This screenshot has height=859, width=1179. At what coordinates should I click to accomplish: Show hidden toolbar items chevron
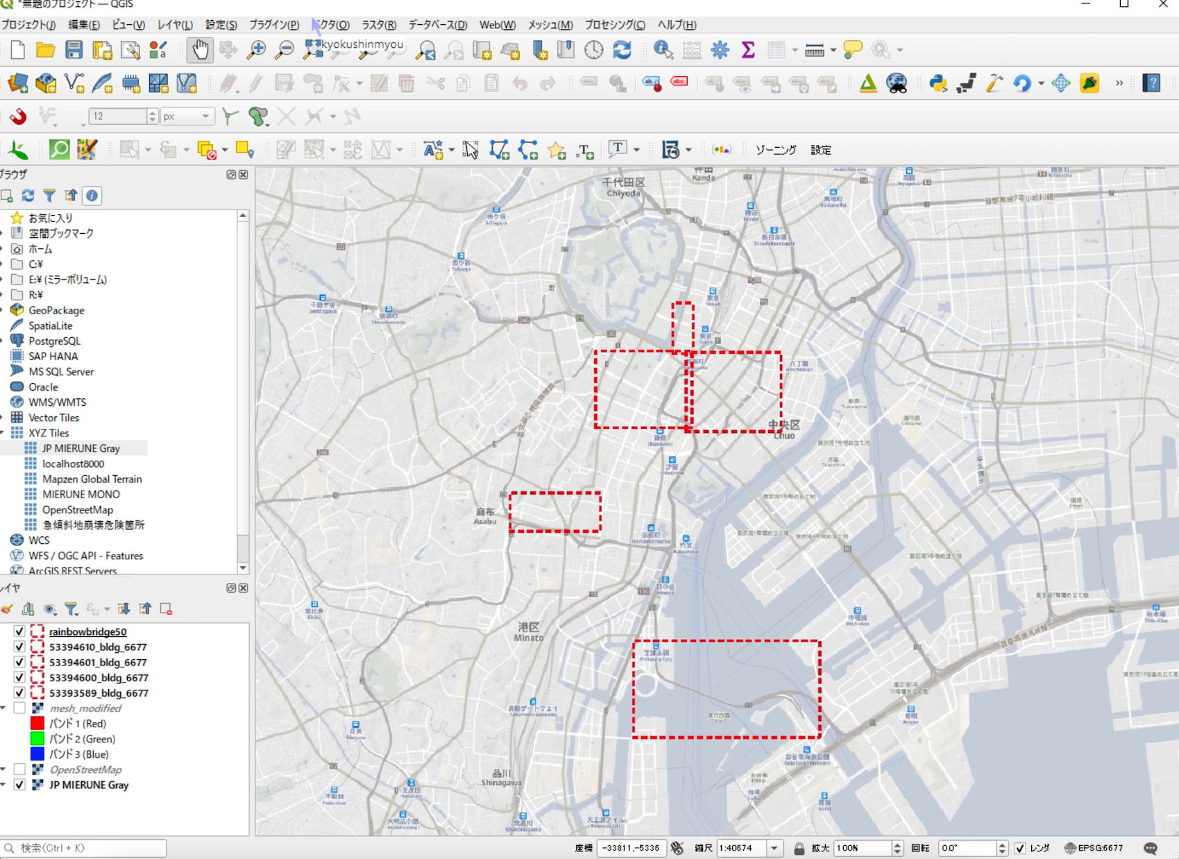(x=1119, y=83)
